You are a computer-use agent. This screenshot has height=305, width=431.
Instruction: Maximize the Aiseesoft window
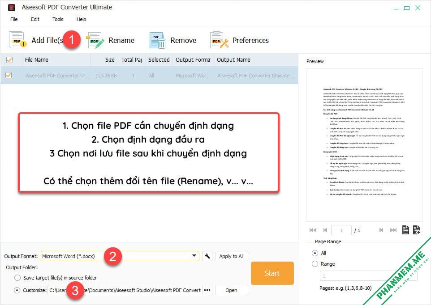tap(407, 8)
